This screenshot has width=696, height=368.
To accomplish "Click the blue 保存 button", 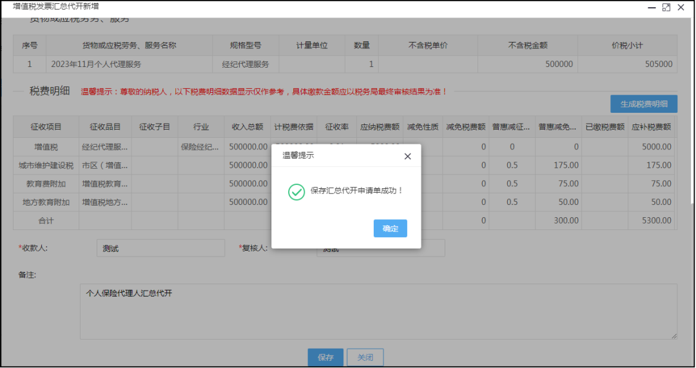I will point(325,358).
